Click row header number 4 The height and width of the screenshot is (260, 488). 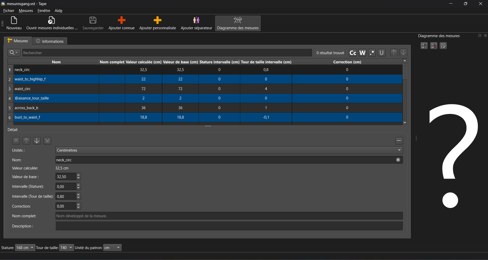[x=10, y=98]
